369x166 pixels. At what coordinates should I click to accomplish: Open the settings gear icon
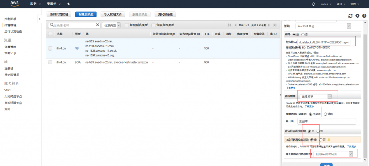click(x=357, y=16)
